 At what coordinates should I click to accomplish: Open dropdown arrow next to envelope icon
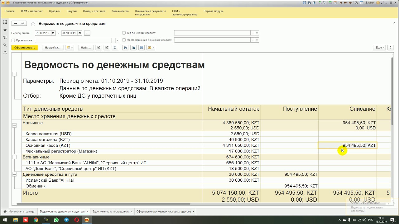tap(153, 48)
